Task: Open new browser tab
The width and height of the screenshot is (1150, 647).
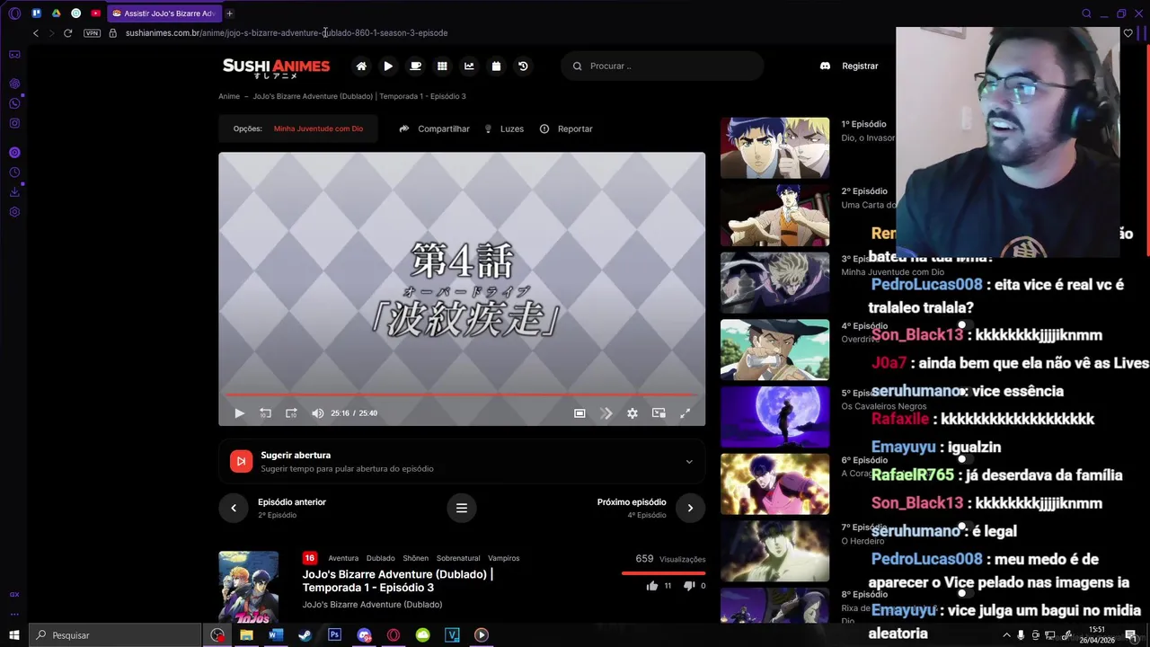Action: point(229,13)
